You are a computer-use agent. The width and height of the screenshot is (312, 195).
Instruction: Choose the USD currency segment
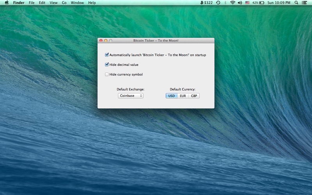[x=172, y=96]
